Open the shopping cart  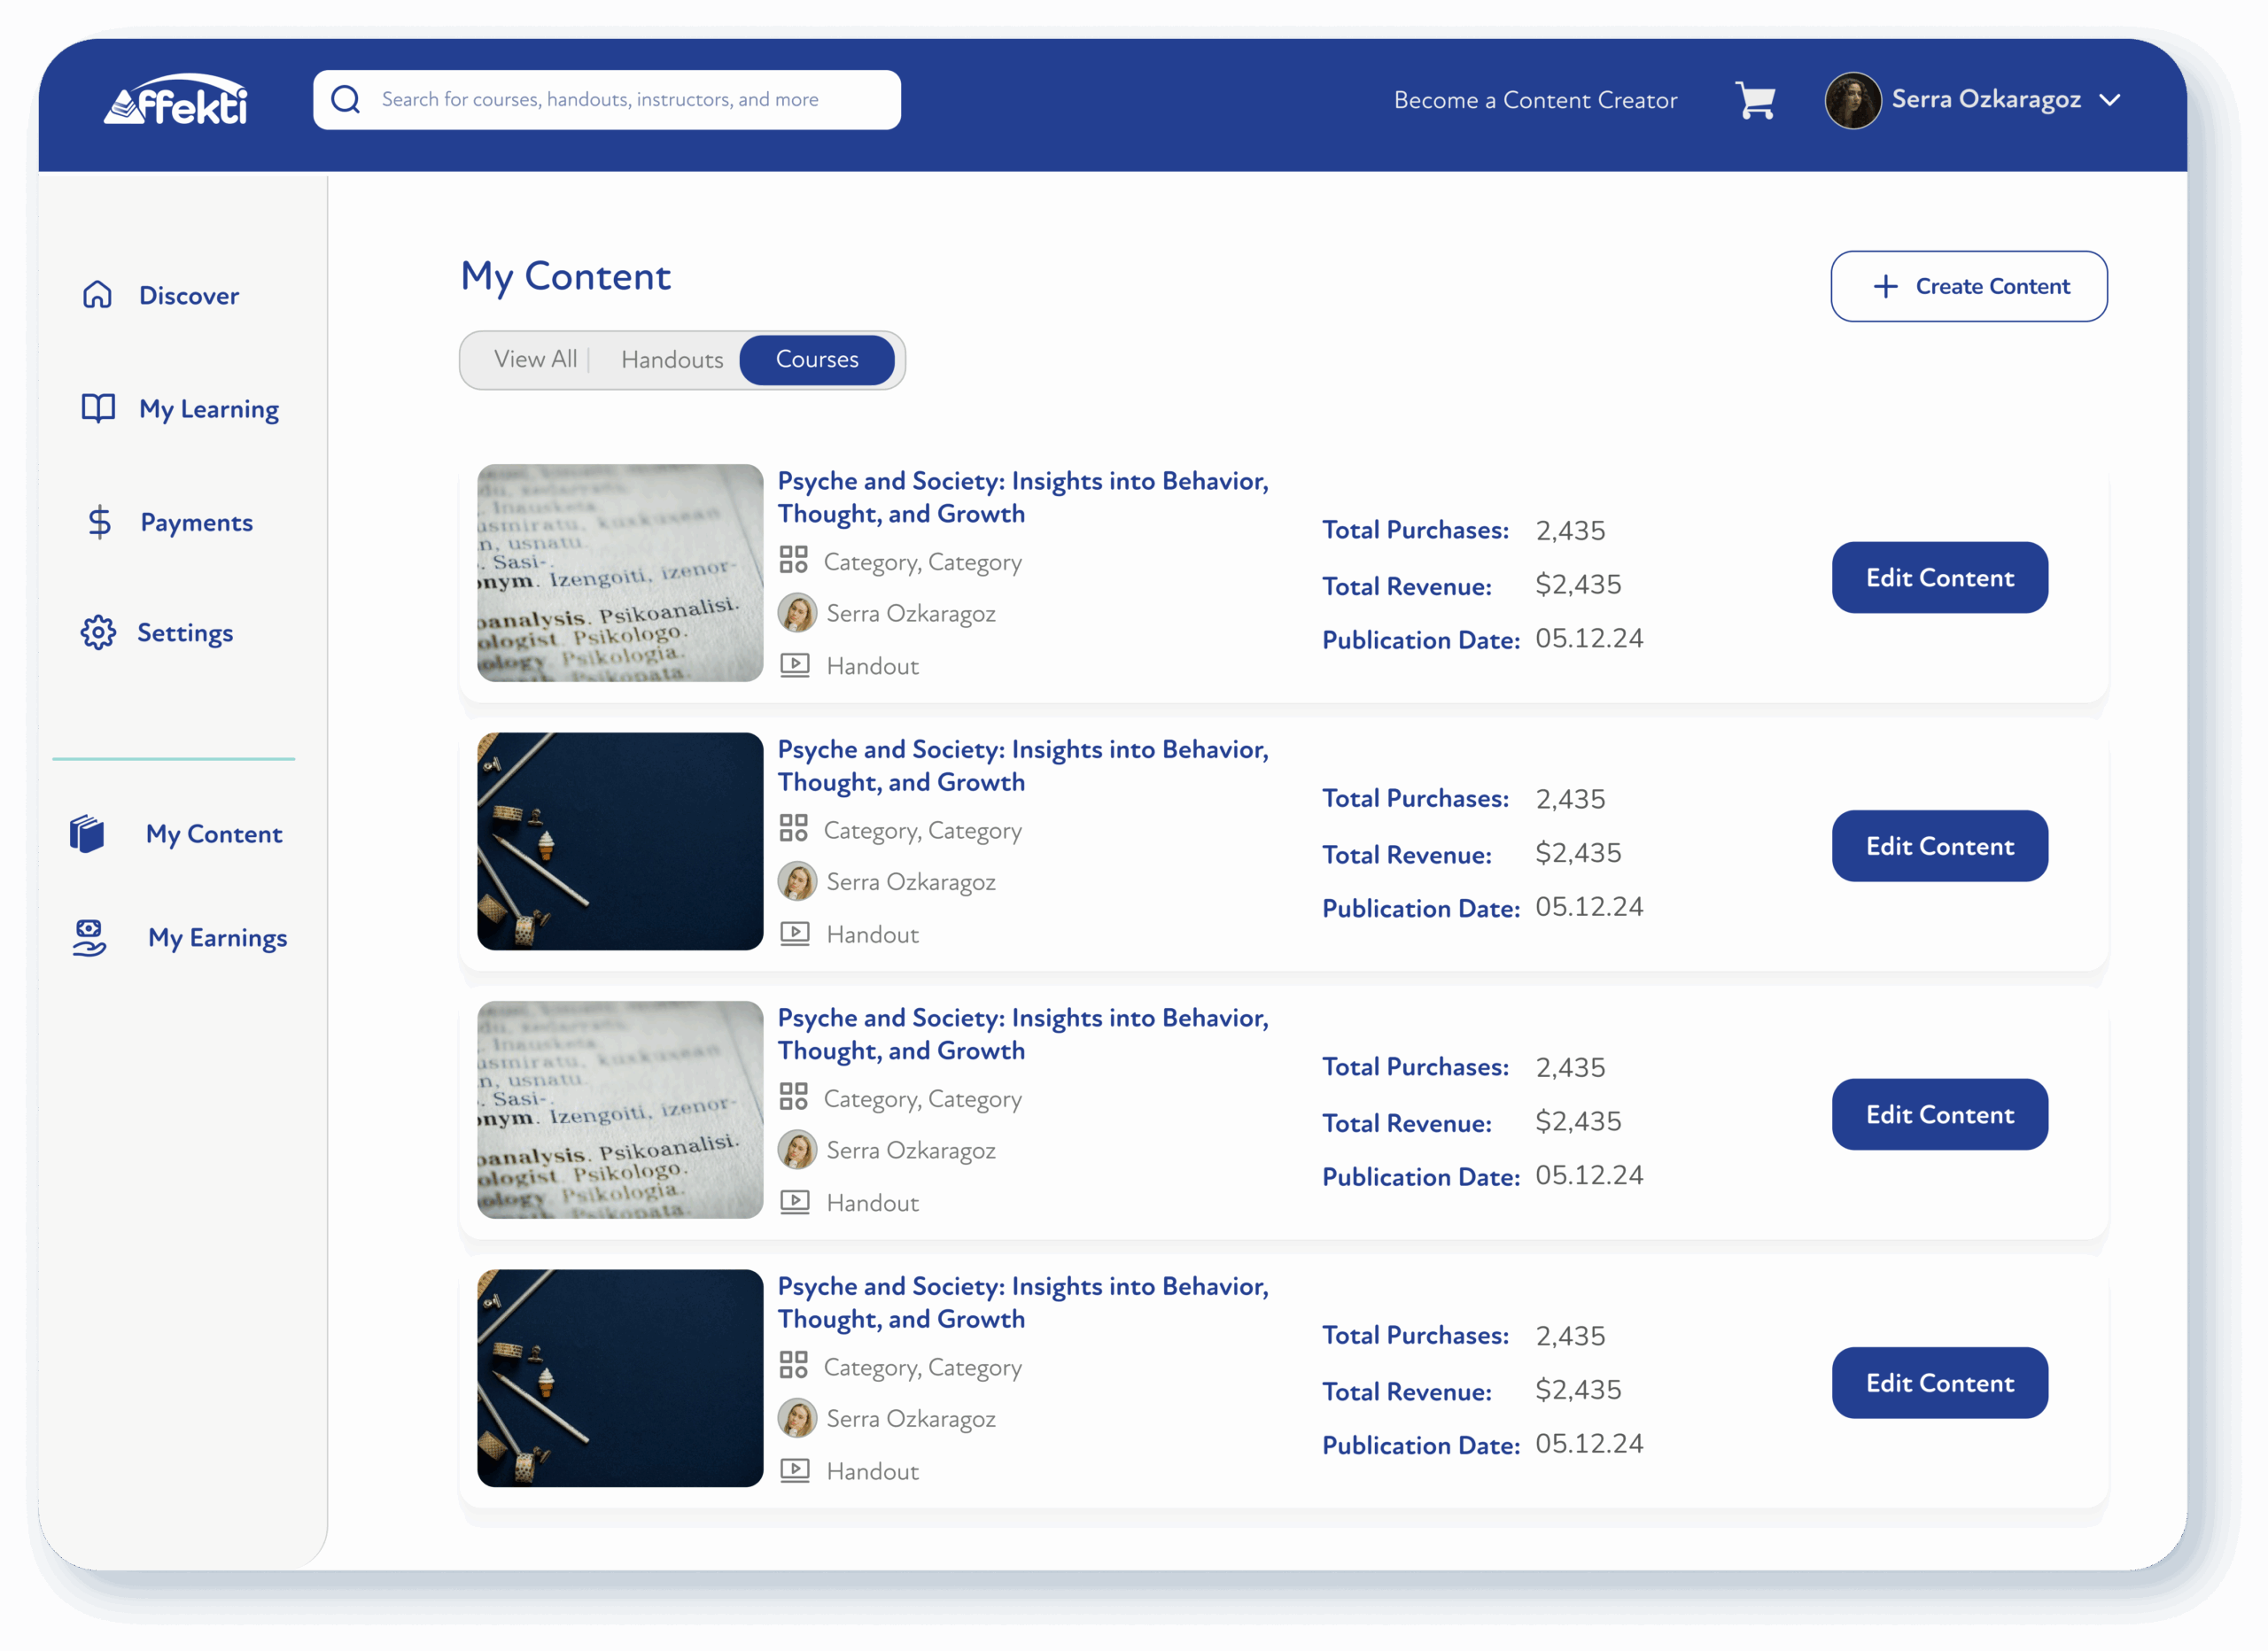1755,100
